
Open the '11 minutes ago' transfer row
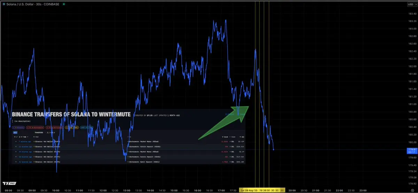tap(128, 147)
